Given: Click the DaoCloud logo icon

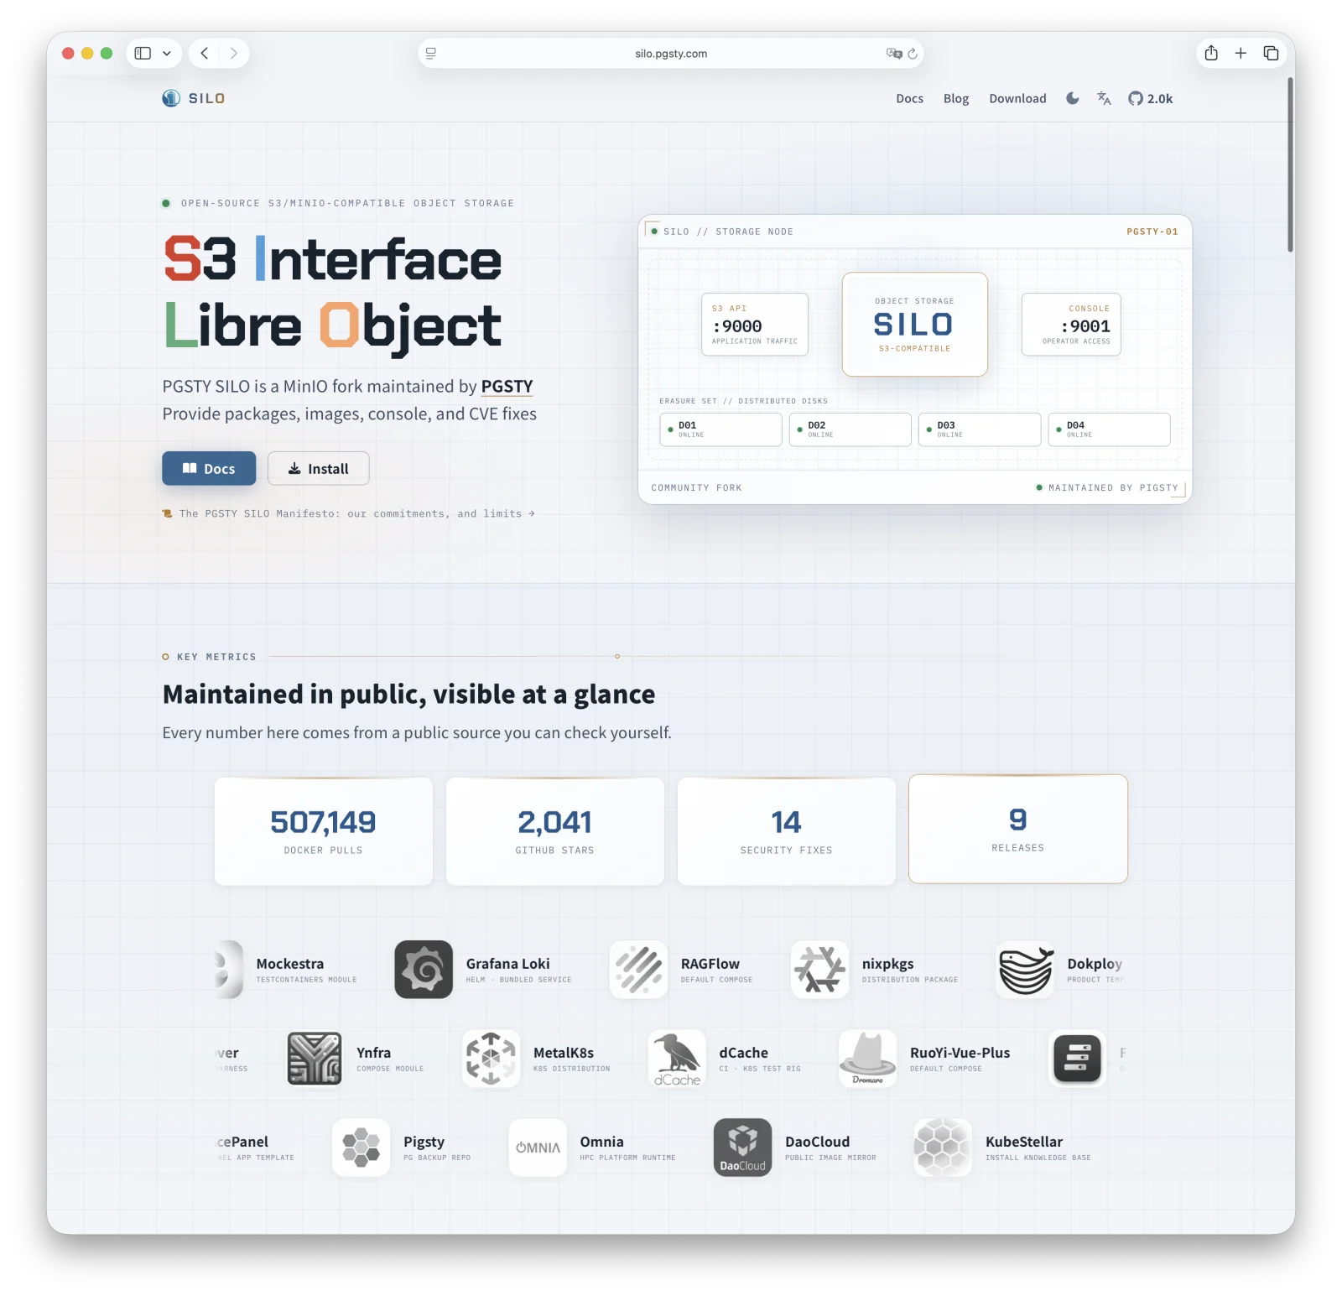Looking at the screenshot, I should pos(742,1148).
